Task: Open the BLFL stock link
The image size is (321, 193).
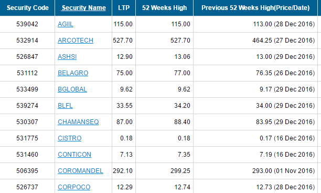Action: pyautogui.click(x=65, y=106)
